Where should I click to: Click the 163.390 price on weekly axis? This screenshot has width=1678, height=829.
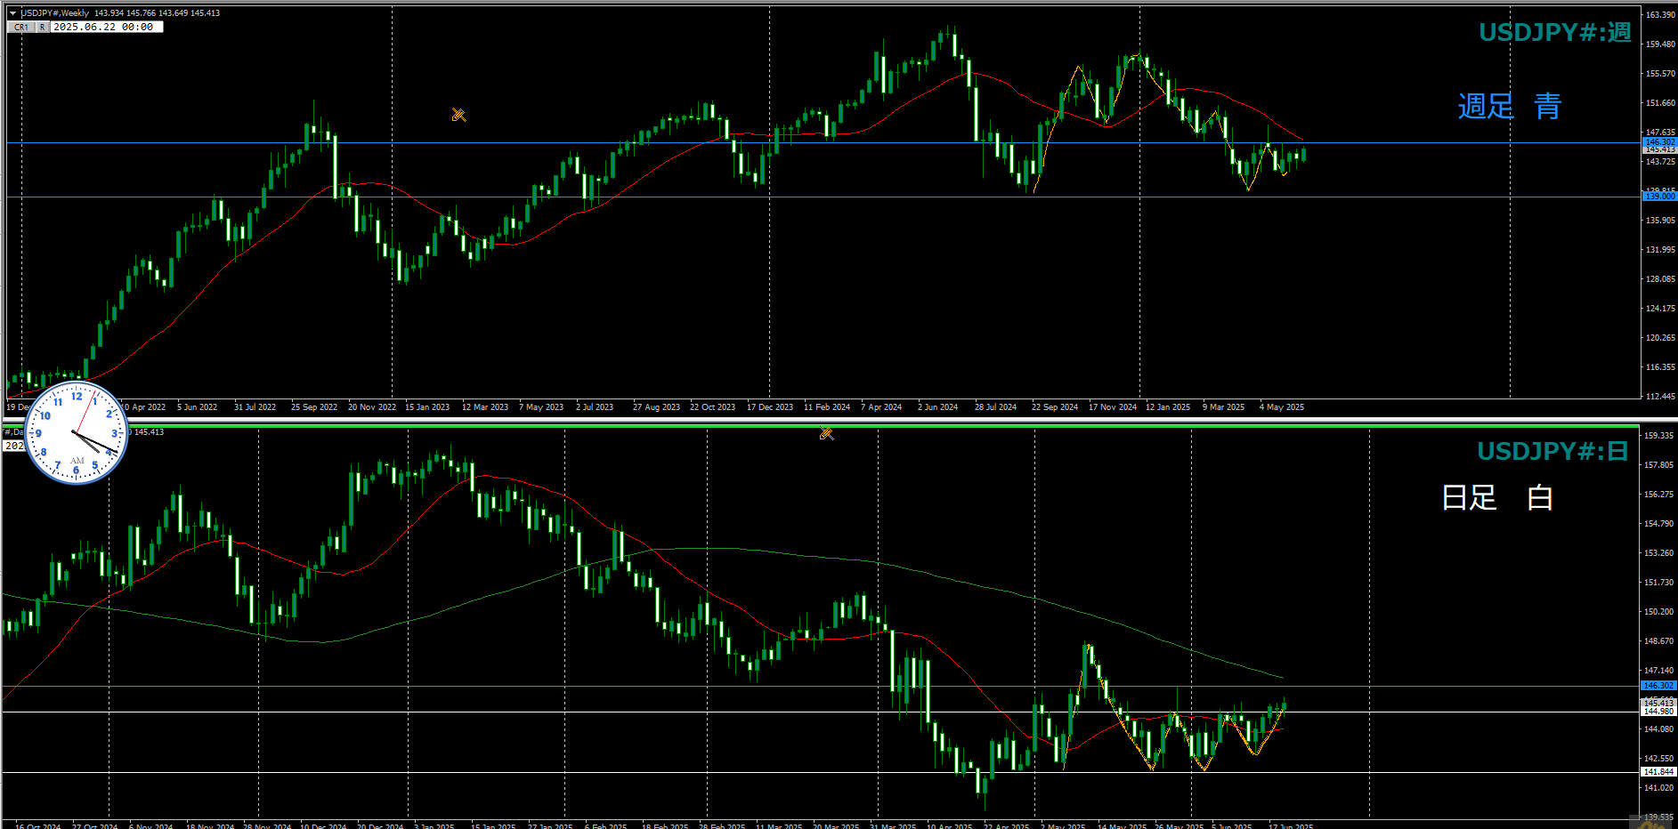tap(1660, 15)
